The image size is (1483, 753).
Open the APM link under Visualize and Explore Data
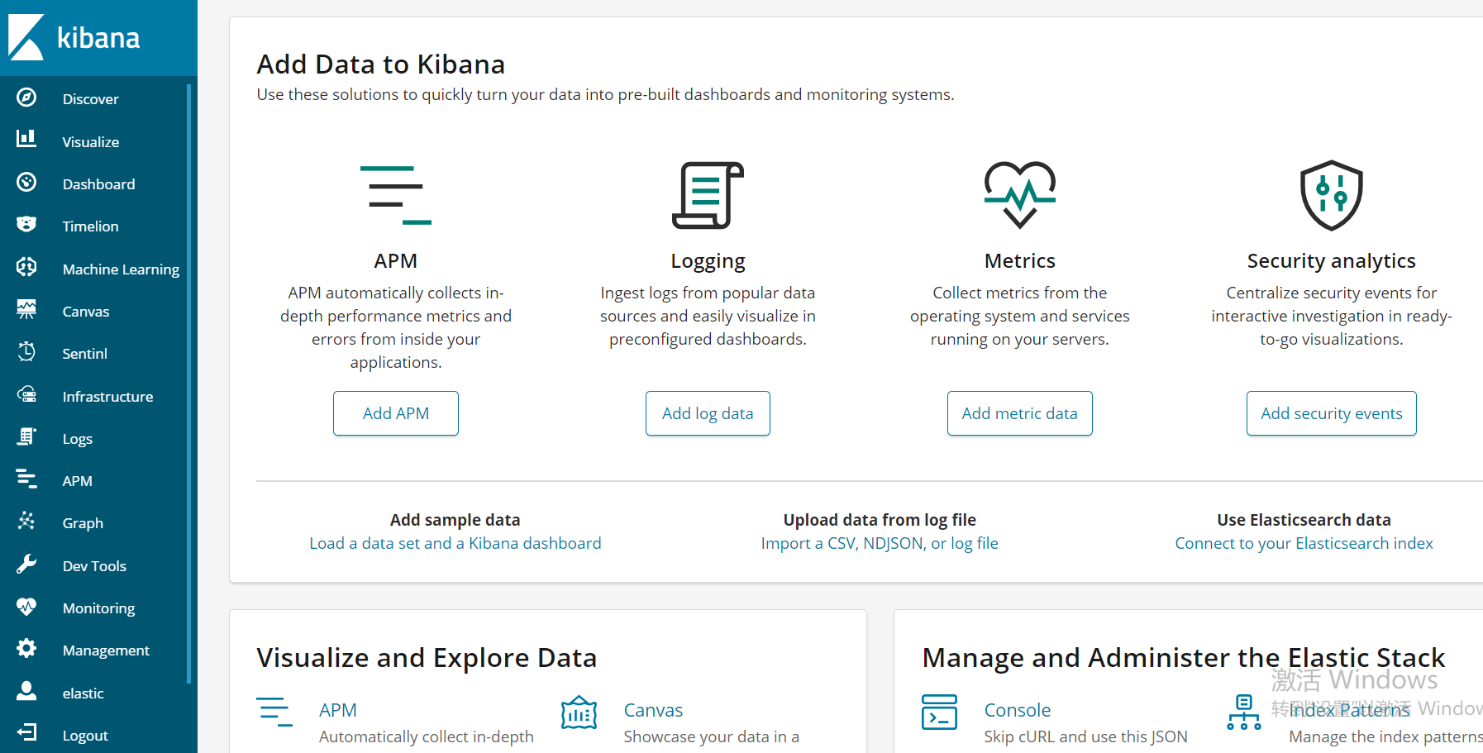[338, 710]
